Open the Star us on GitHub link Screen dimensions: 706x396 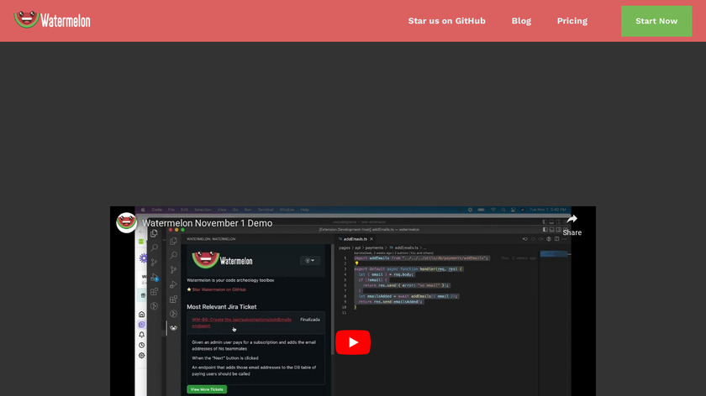446,21
